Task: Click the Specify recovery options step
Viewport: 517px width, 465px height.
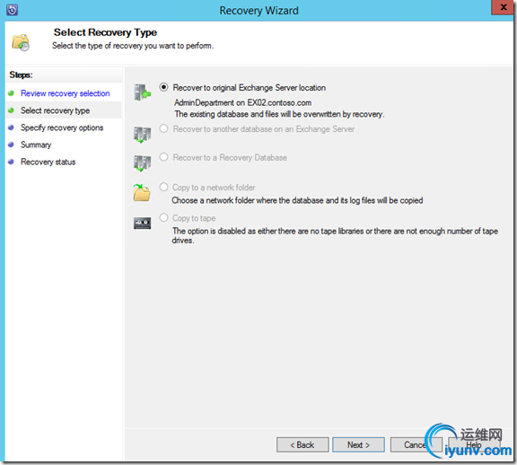Action: [62, 127]
